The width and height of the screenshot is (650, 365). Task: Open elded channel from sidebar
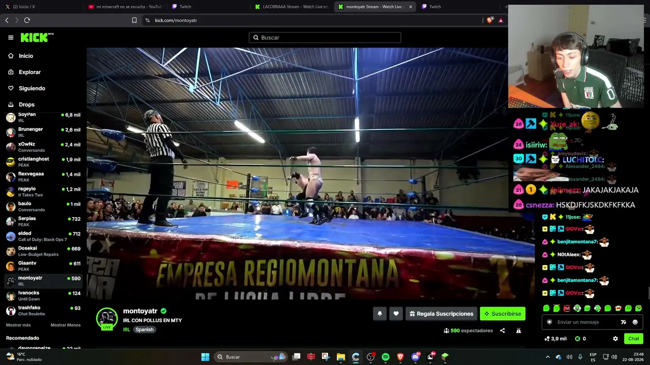tap(43, 236)
